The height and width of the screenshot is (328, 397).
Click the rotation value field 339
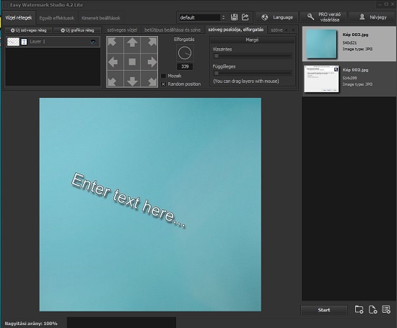tap(185, 66)
